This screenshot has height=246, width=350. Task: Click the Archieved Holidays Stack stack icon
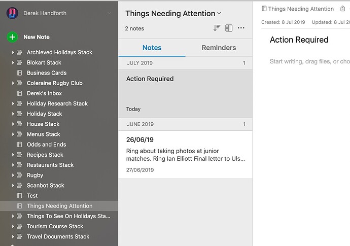pos(20,52)
